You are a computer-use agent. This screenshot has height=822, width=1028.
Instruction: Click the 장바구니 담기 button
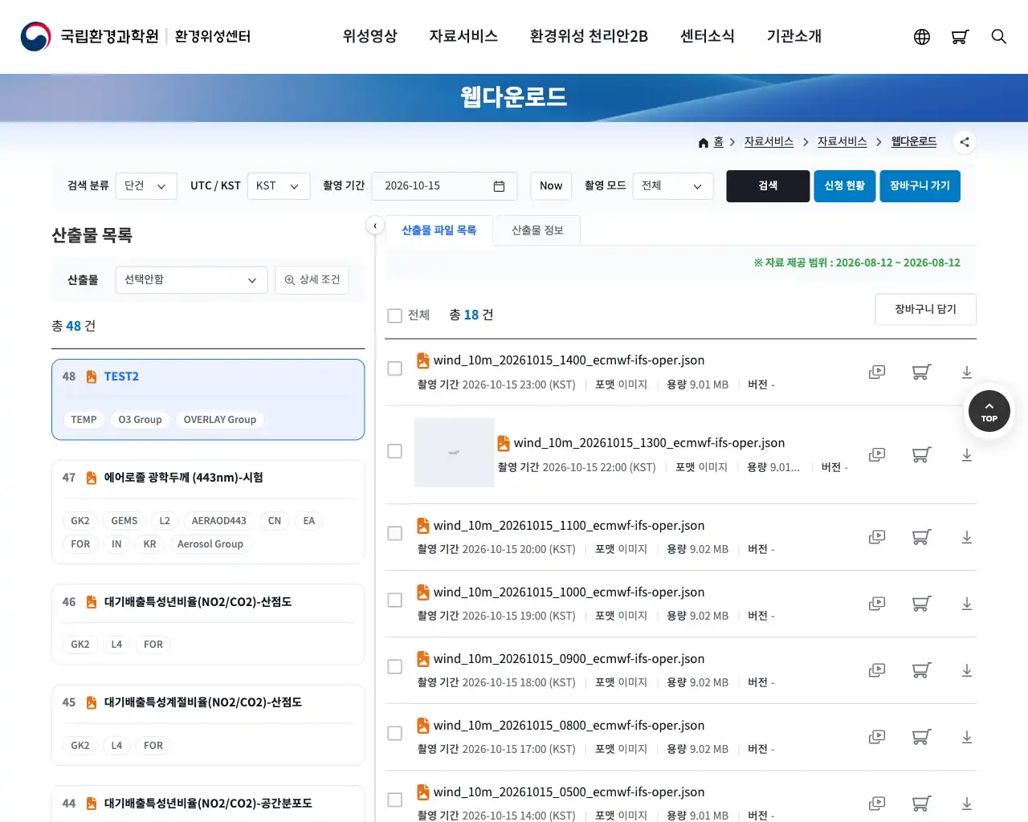925,310
